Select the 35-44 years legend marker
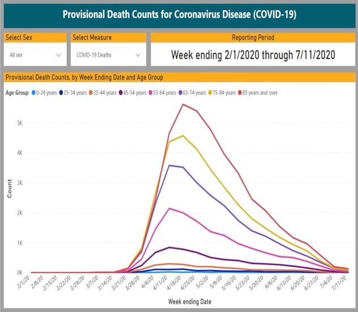This screenshot has width=358, height=312. (91, 93)
